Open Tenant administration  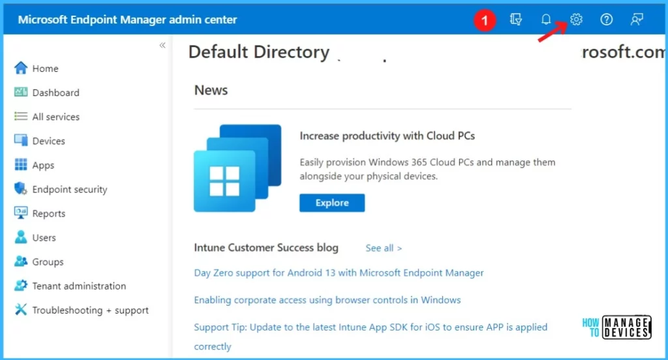tap(79, 286)
